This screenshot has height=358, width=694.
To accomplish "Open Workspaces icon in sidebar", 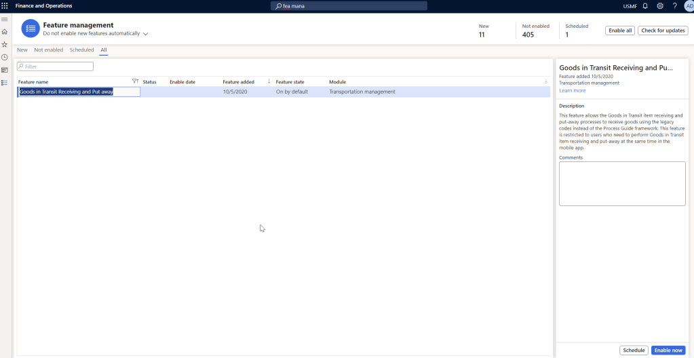I will (x=5, y=70).
